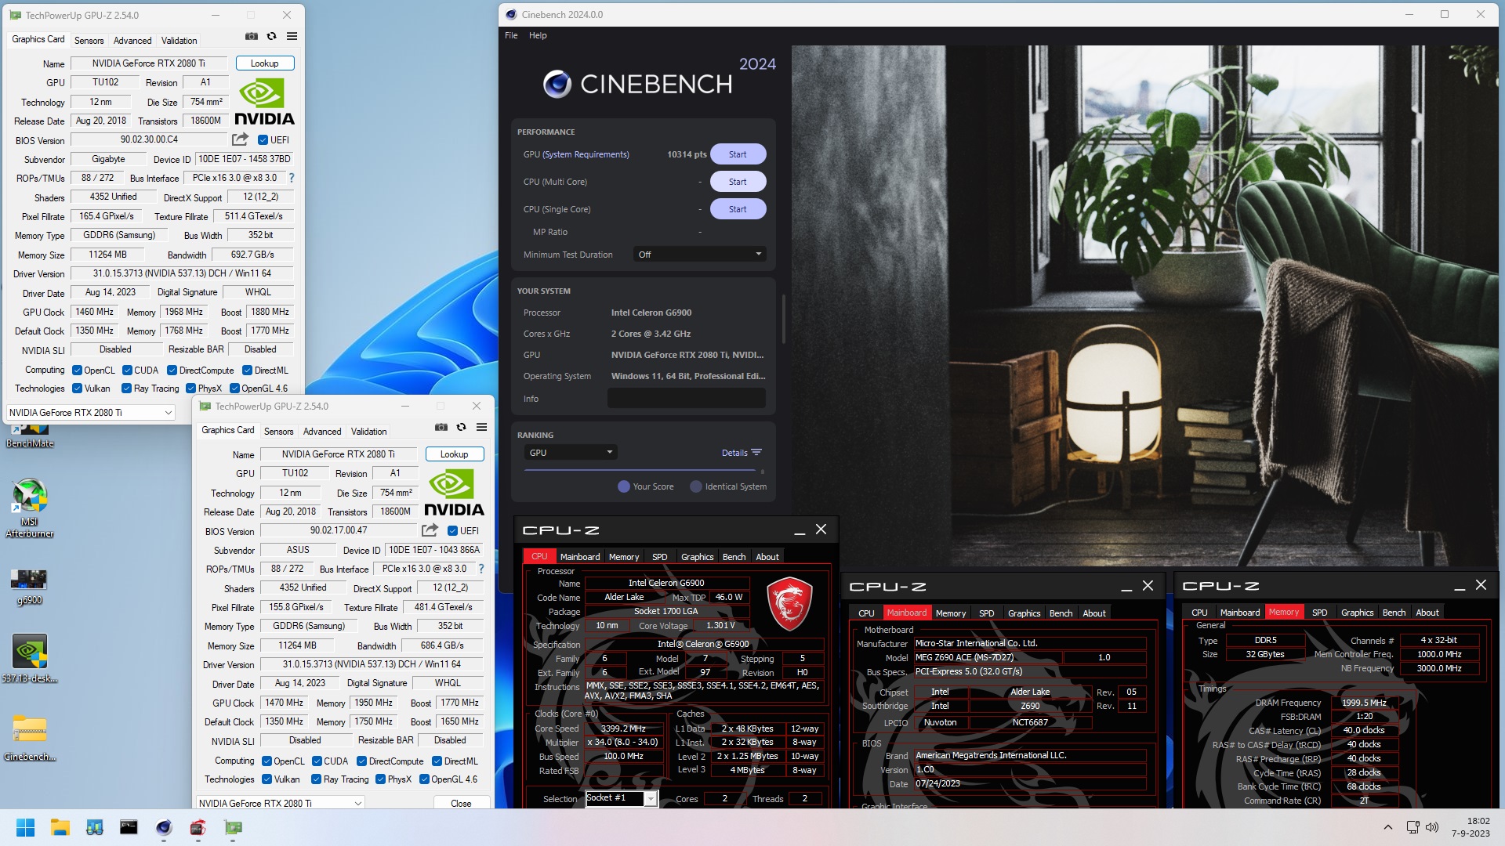
Task: Open hamburger menu in top GPU-Z window
Action: [292, 36]
